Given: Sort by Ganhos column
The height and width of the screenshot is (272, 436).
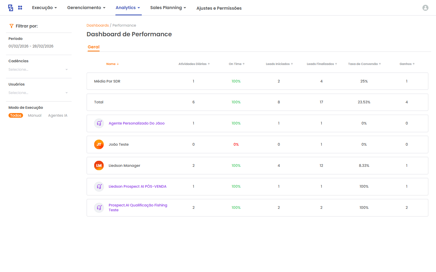Looking at the screenshot, I should click(x=407, y=64).
